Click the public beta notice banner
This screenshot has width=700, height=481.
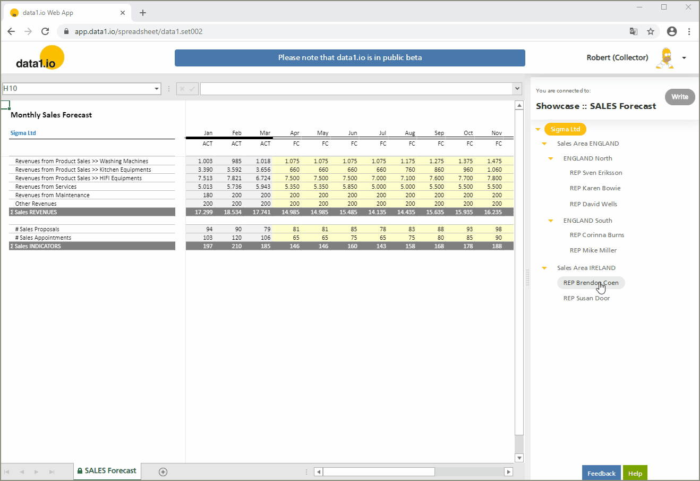coord(350,58)
